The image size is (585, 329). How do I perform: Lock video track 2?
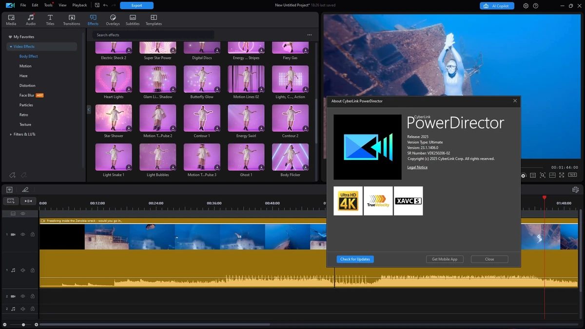(33, 296)
